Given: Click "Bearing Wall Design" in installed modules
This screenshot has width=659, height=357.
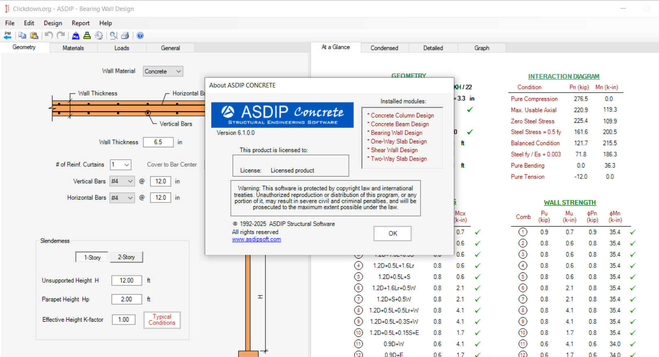Looking at the screenshot, I should tap(396, 133).
